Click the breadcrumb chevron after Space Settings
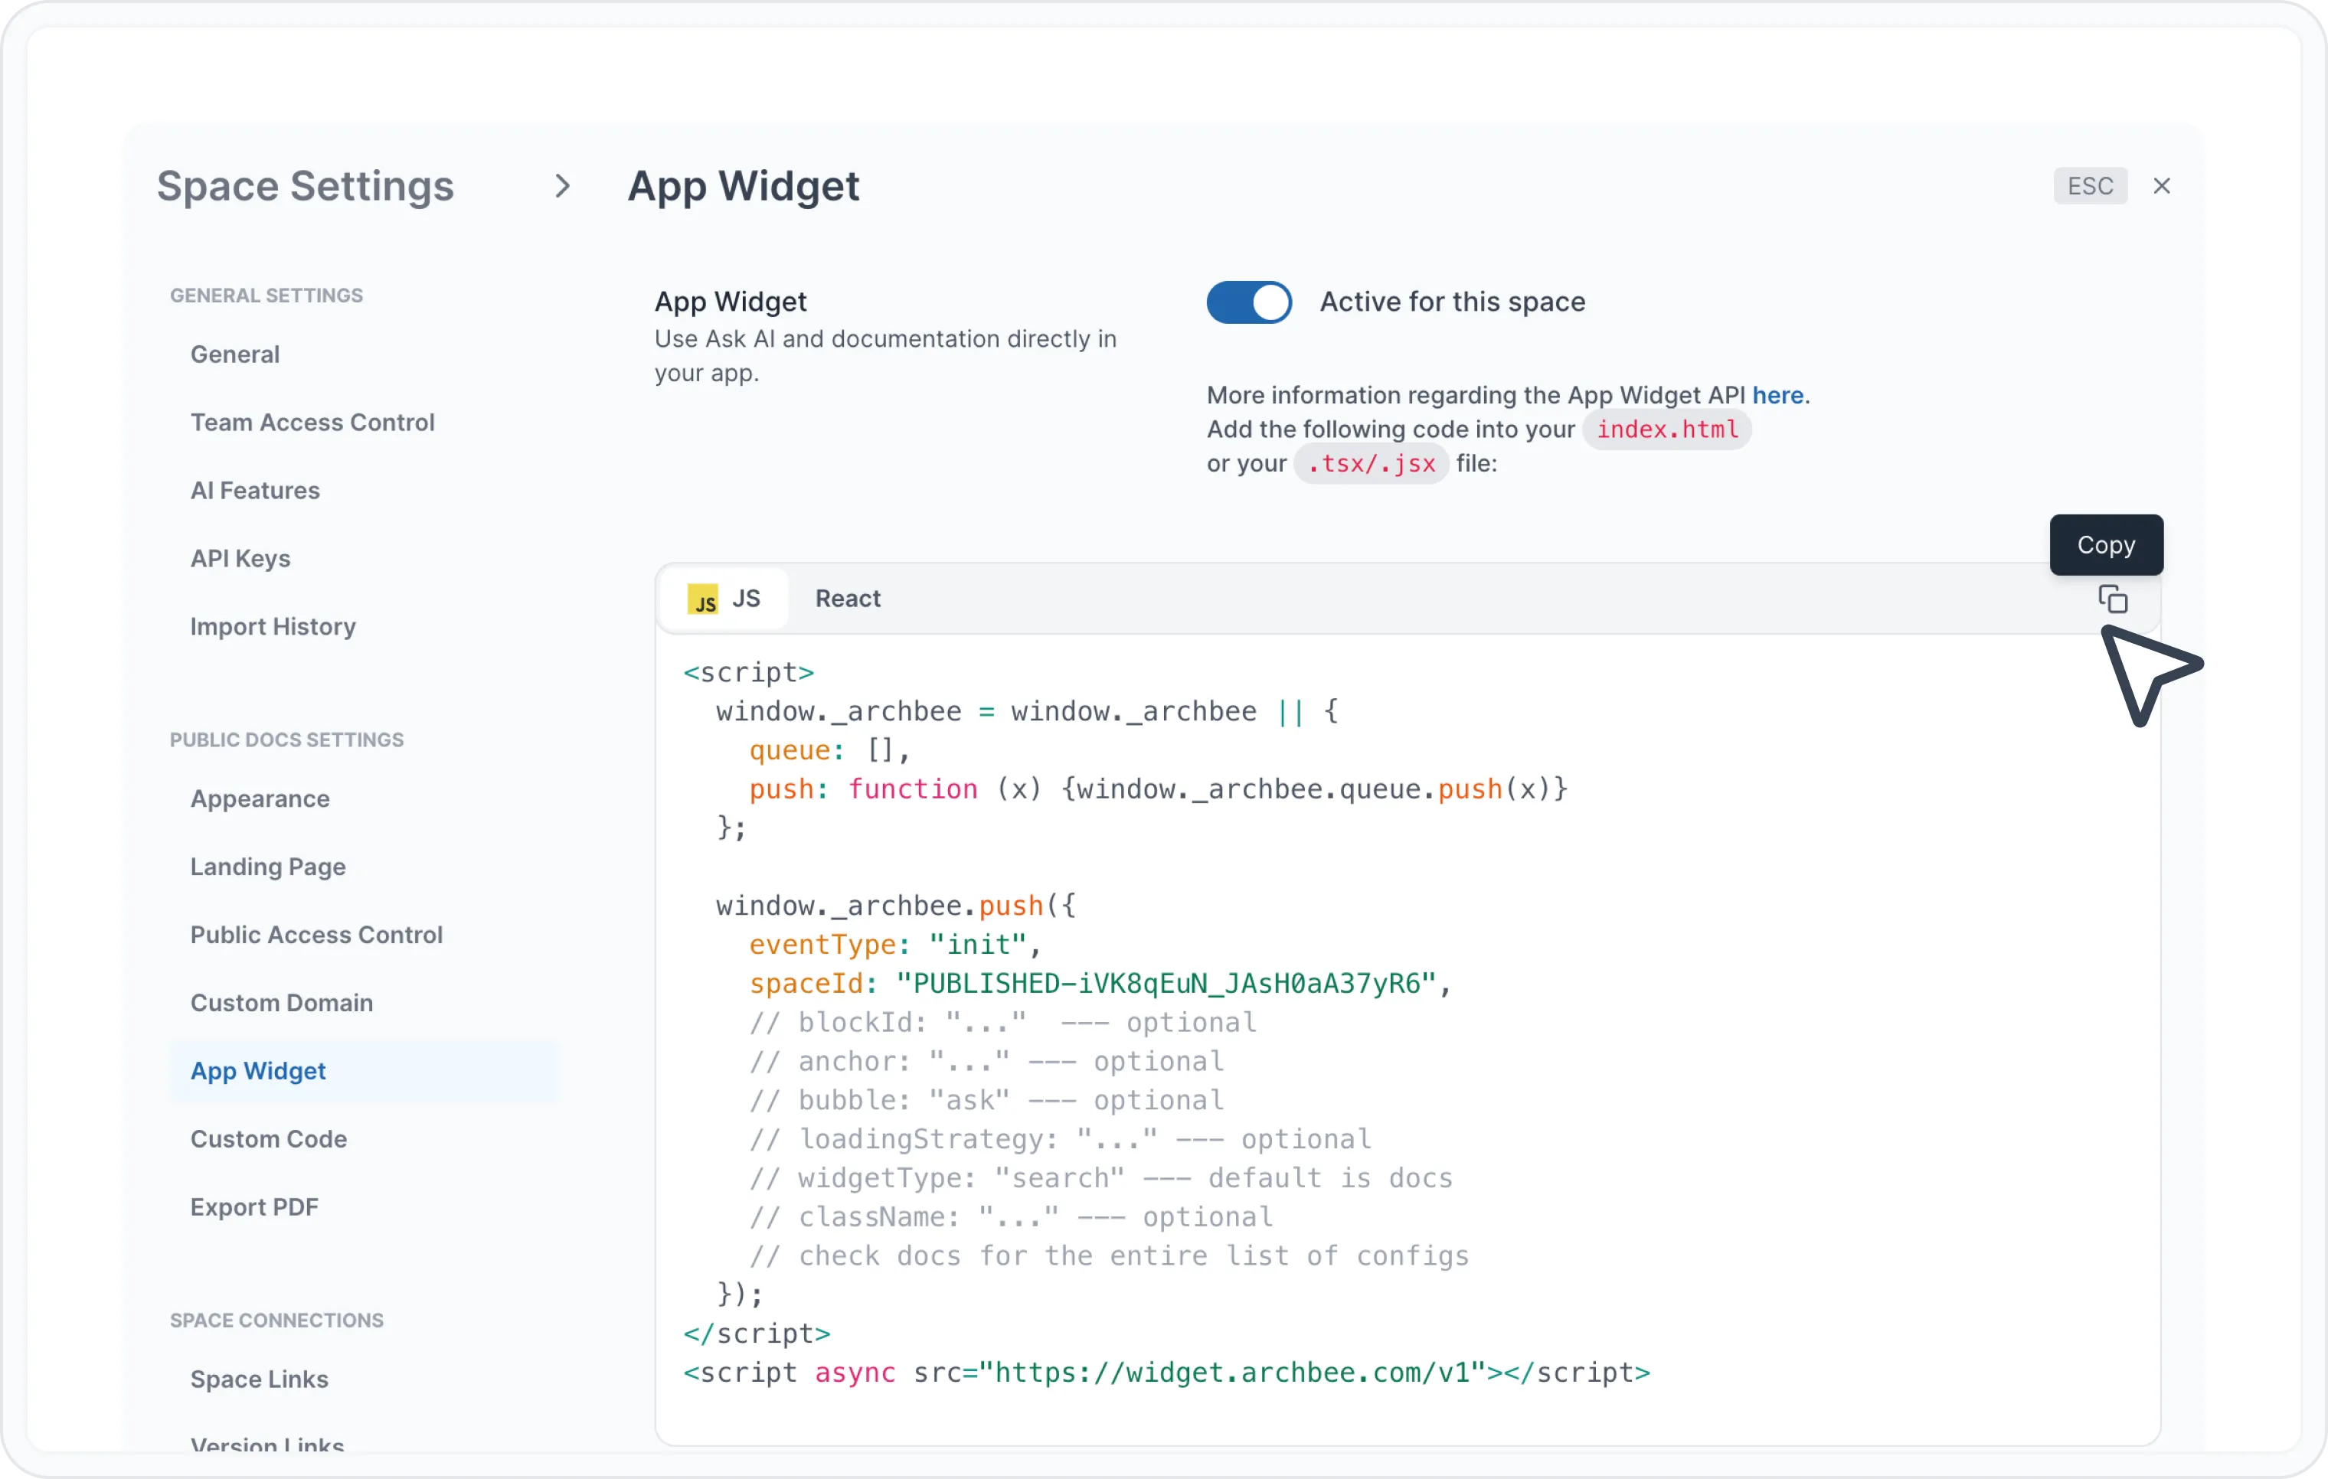The height and width of the screenshot is (1479, 2328). click(x=563, y=185)
